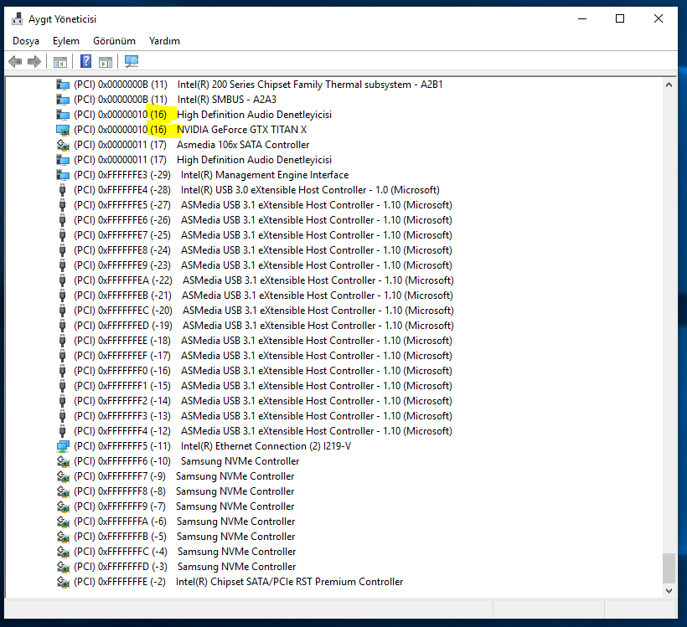Click network icon of Intel Ethernet Connection row
687x627 pixels.
point(63,446)
